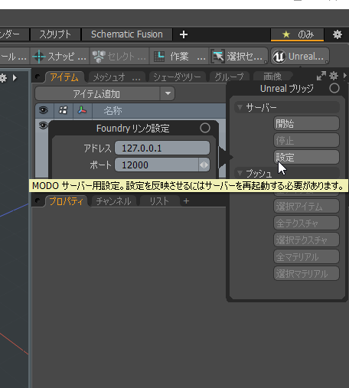Open the 作業 work plane button
The image size is (349, 388).
[179, 57]
